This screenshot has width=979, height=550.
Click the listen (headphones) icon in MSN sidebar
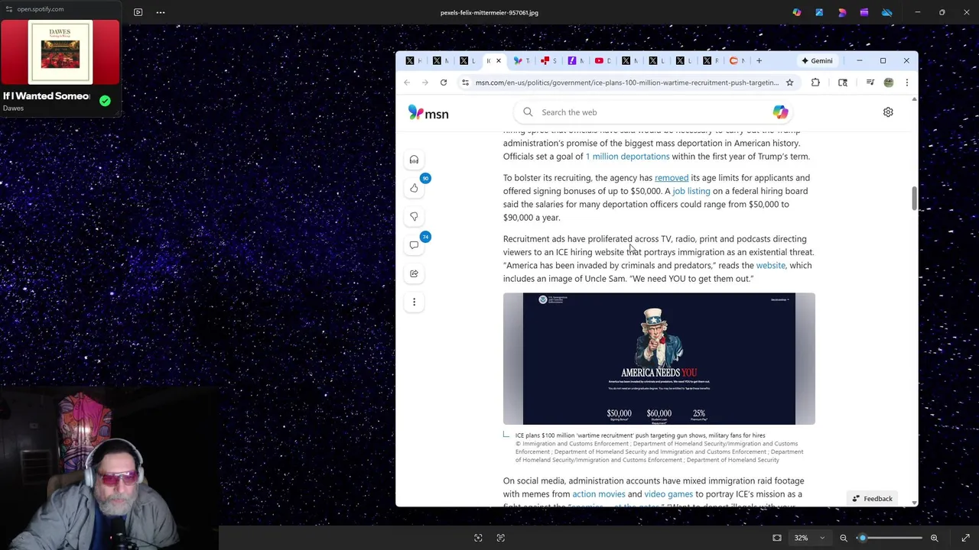414,160
